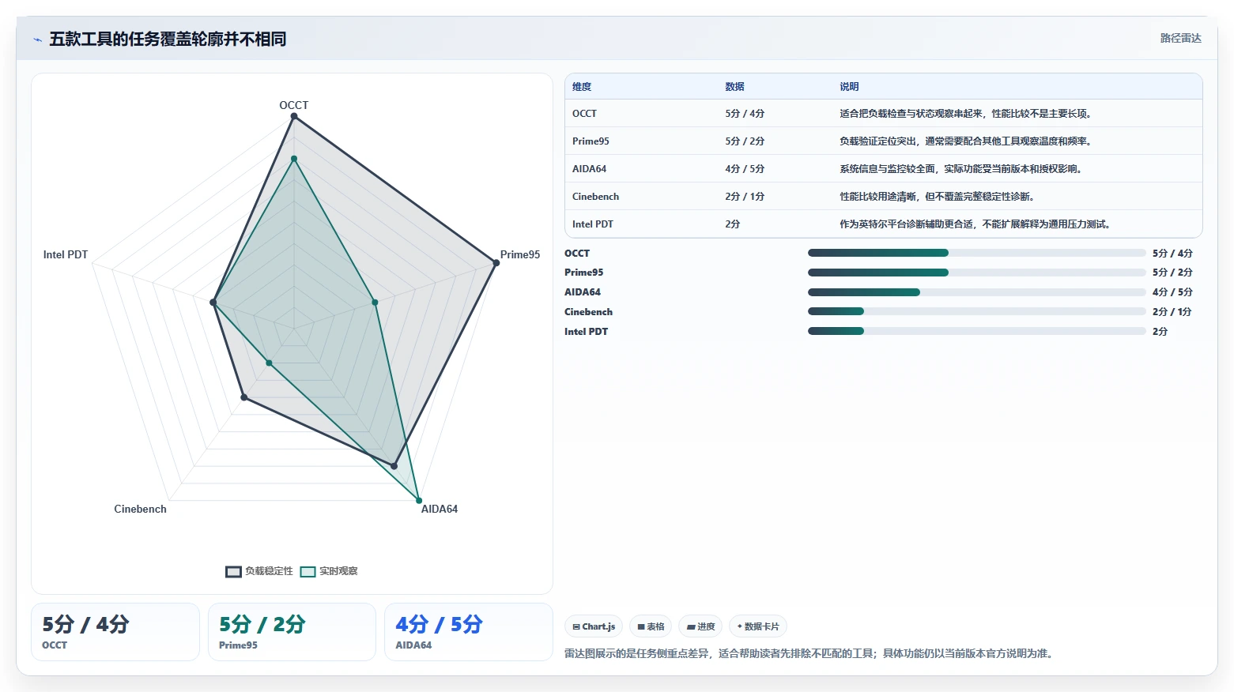Click the 说明 table column header

click(849, 87)
